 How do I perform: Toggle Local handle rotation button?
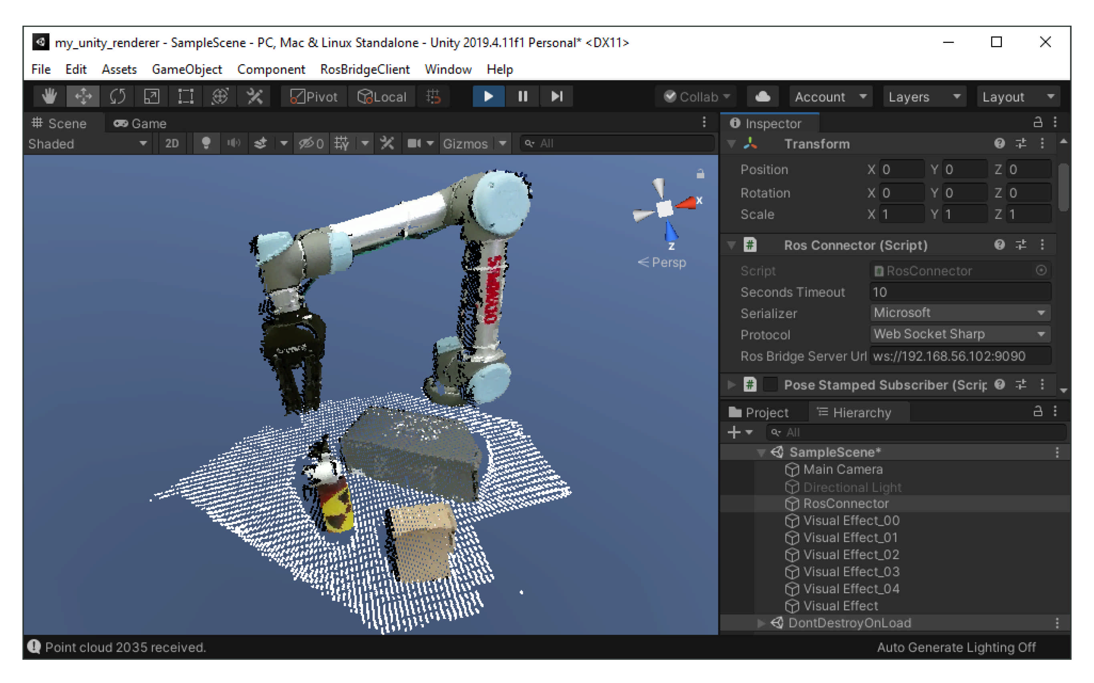(382, 97)
